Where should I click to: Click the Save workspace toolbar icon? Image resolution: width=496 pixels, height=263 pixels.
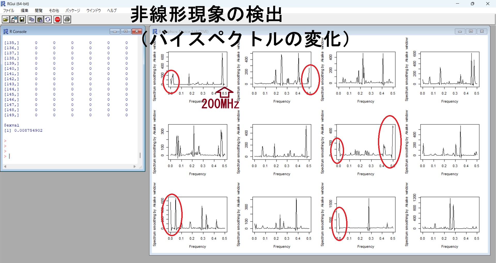point(22,19)
